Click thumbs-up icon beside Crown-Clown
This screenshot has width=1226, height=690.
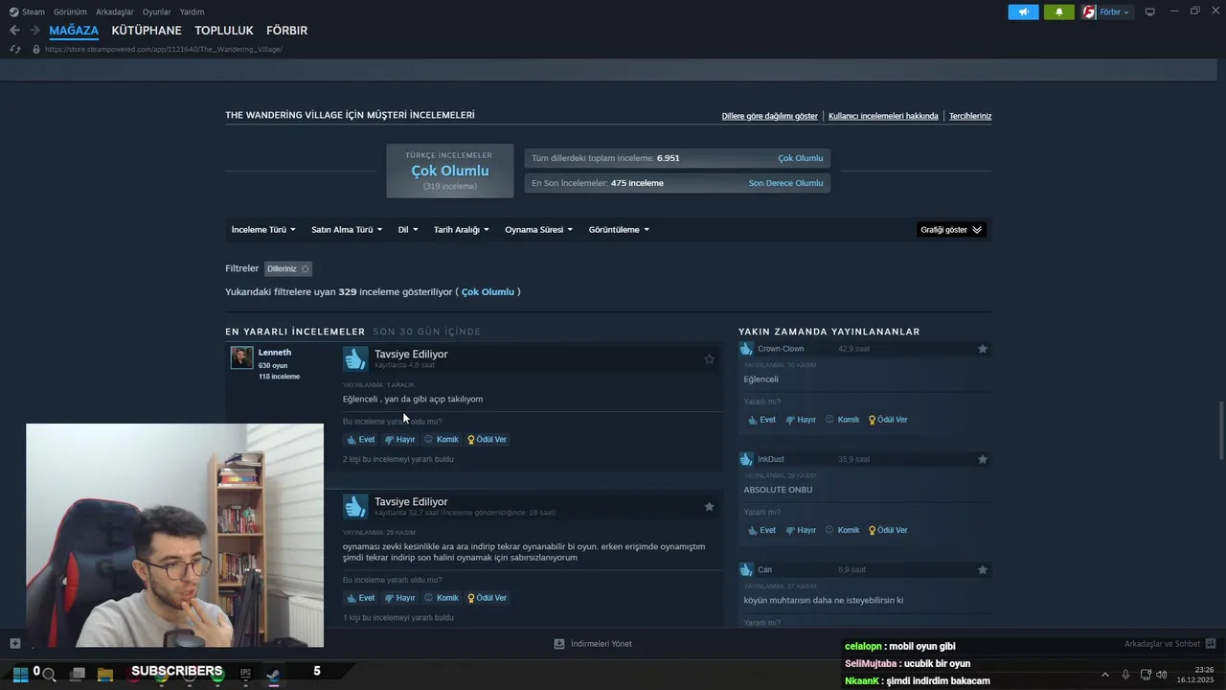point(746,349)
